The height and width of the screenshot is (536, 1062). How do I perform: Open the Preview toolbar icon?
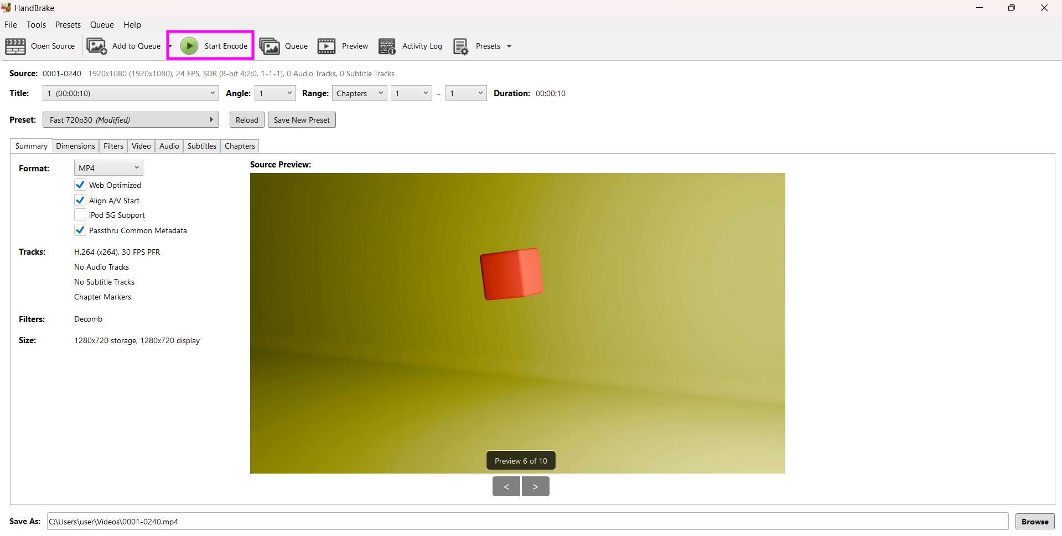pyautogui.click(x=327, y=46)
